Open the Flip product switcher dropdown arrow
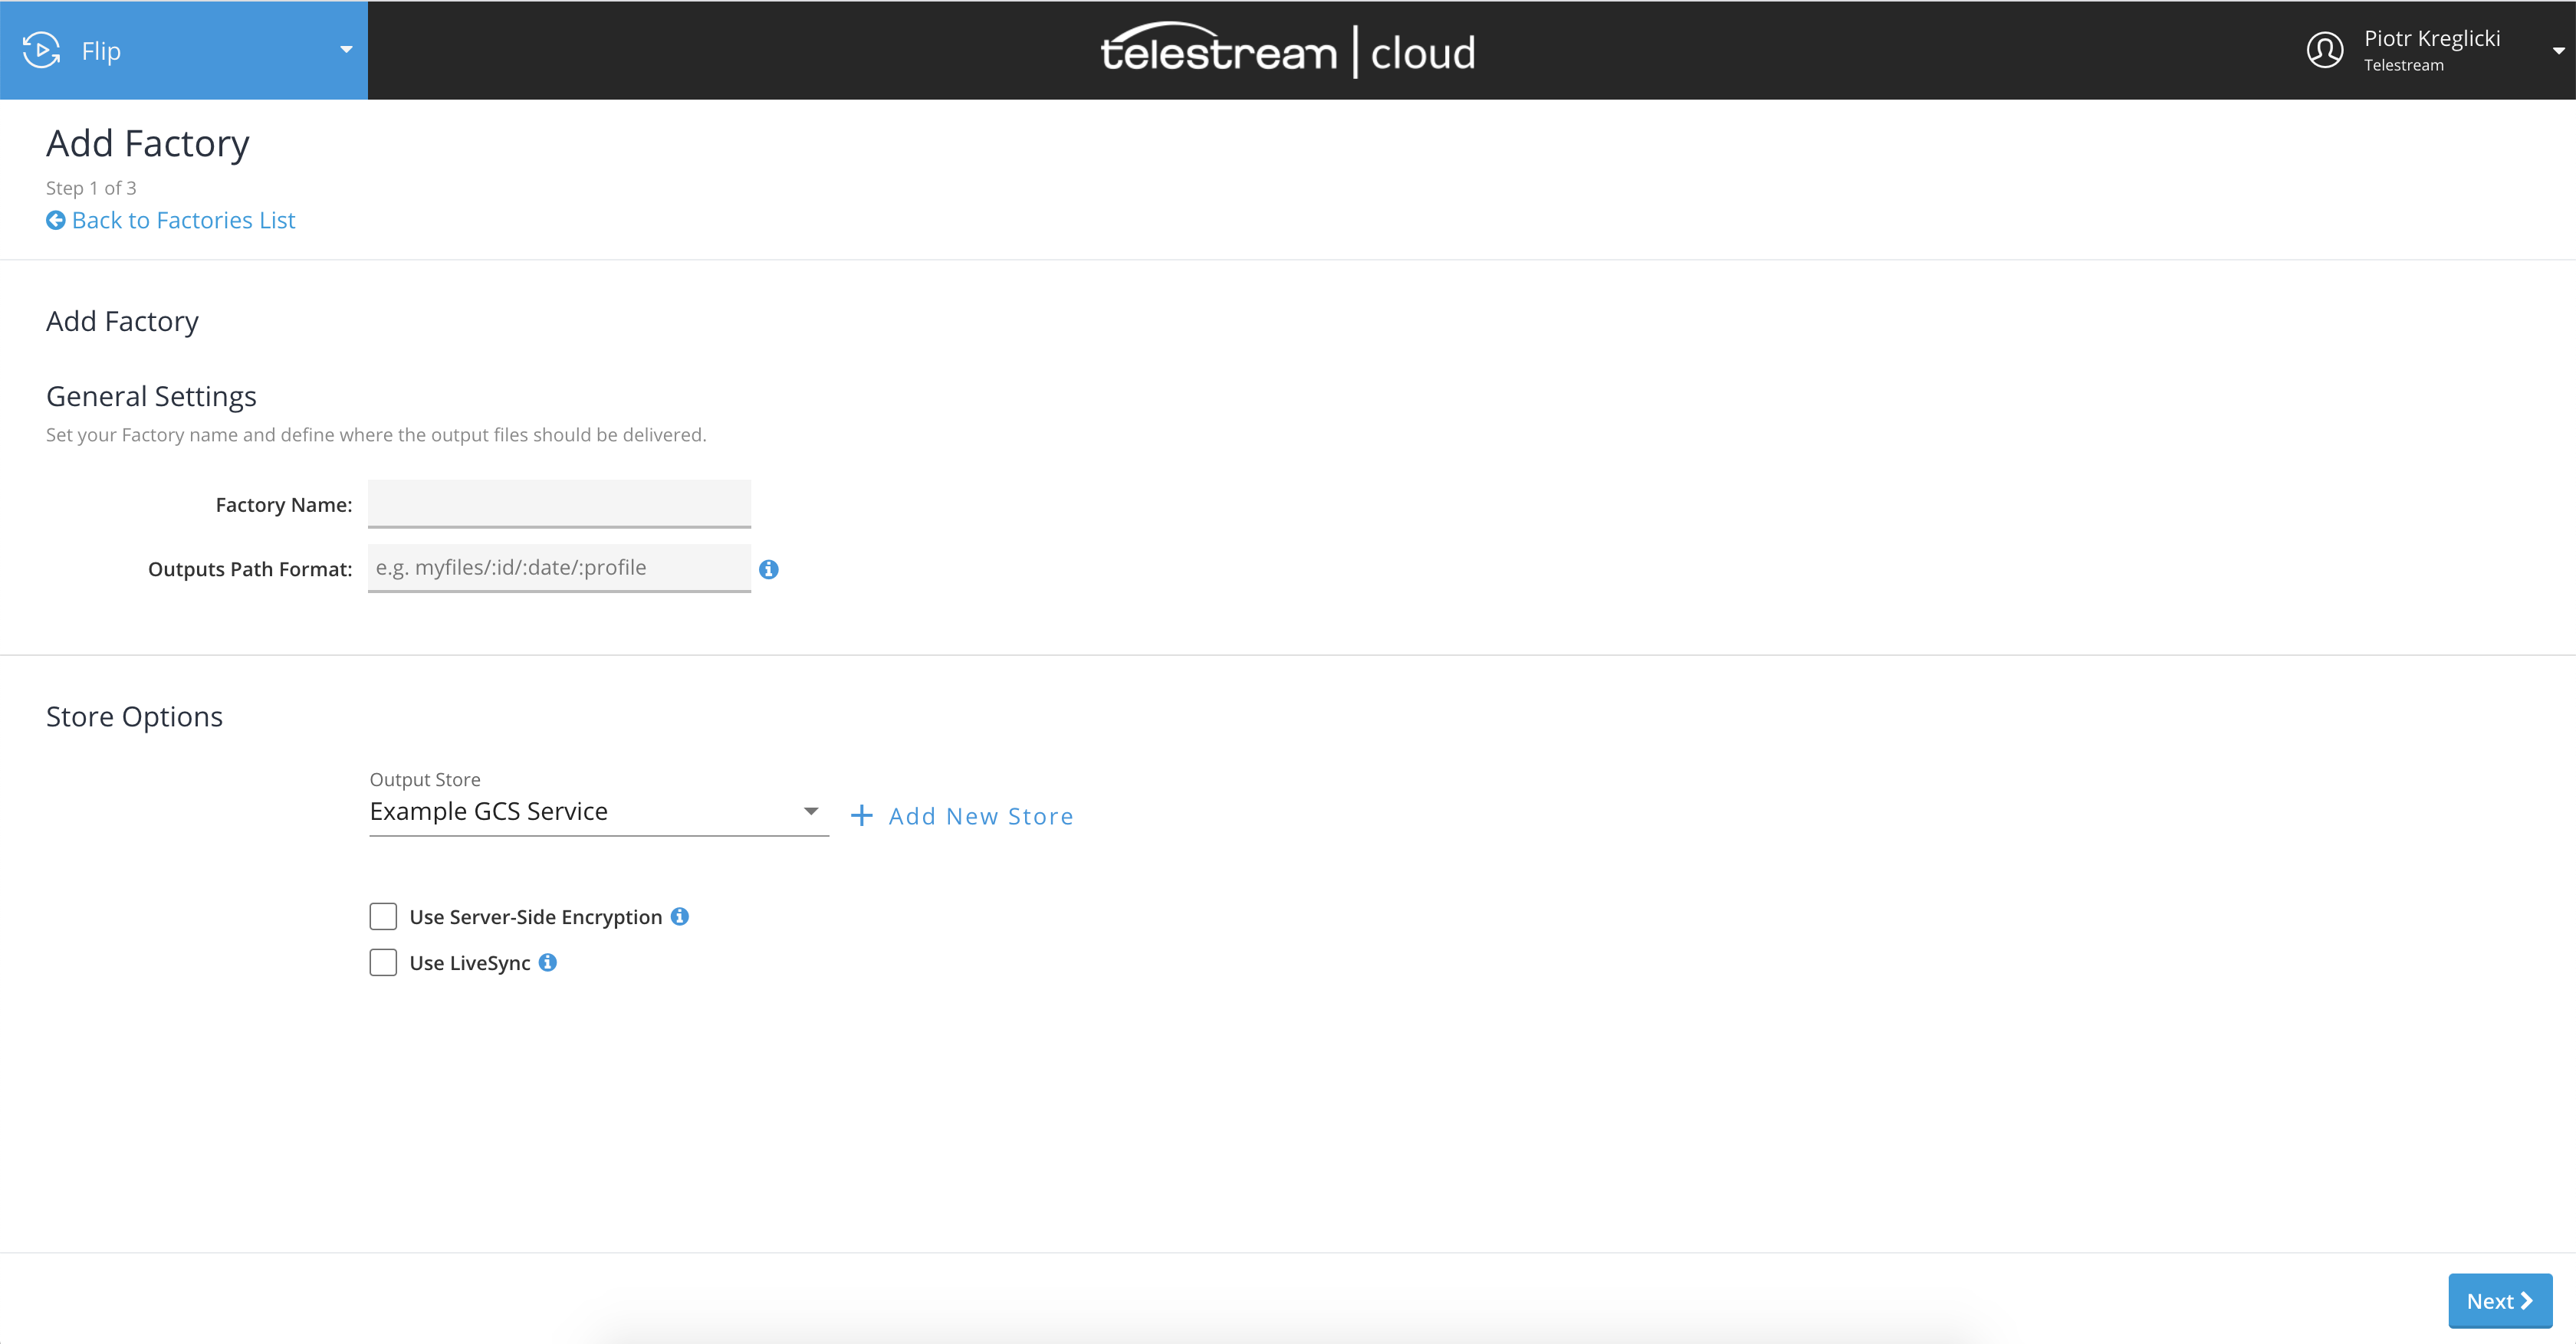Screen dimensions: 2576x1344 coord(346,50)
